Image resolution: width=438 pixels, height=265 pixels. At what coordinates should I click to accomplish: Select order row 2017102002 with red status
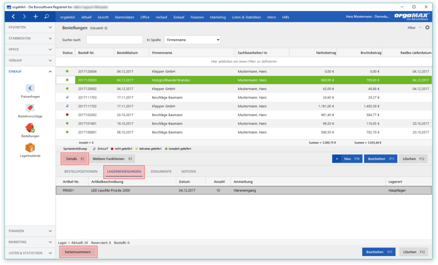244,115
